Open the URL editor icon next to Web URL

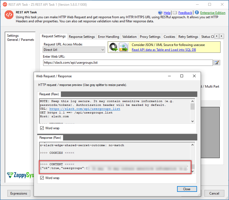point(217,63)
